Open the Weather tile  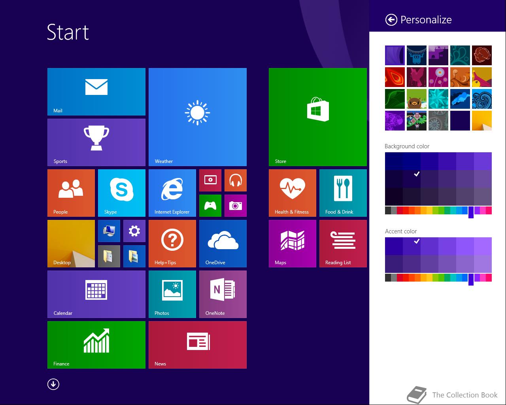pyautogui.click(x=198, y=117)
